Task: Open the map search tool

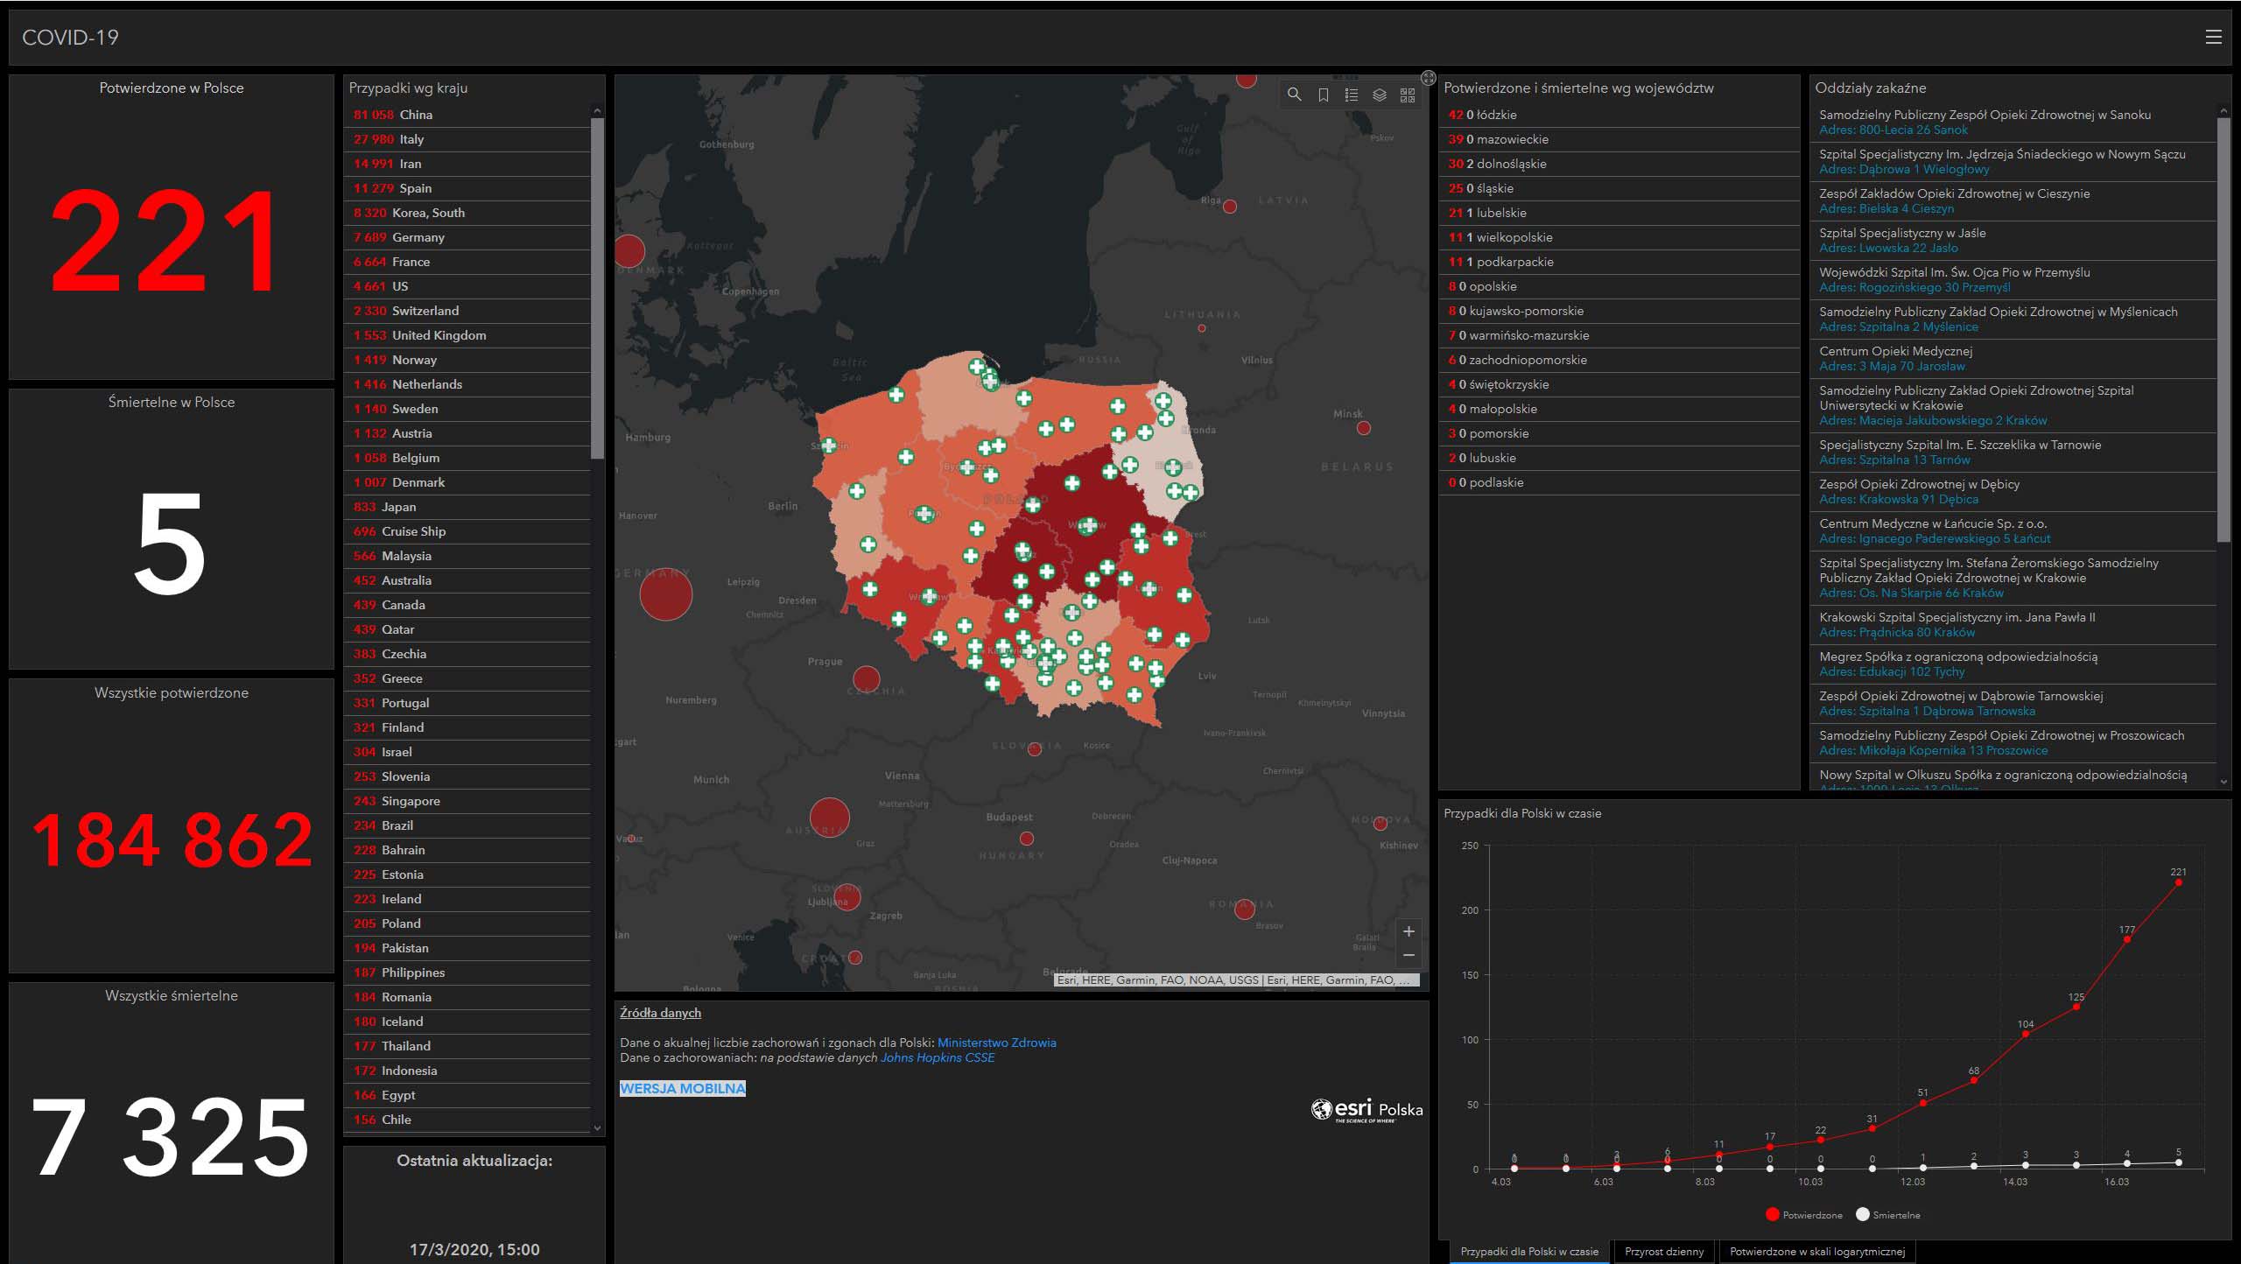Action: (1294, 95)
